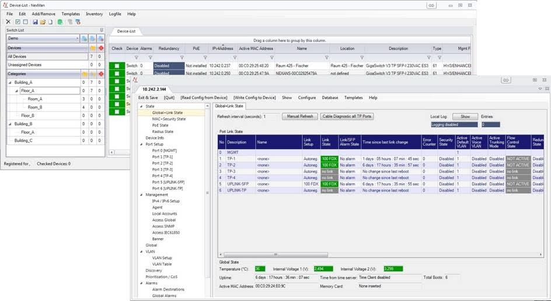Click the delete X icon in toolbar
This screenshot has width=551, height=301.
pyautogui.click(x=8, y=22)
